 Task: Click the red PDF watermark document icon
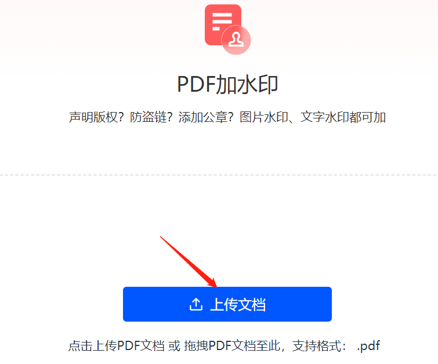[227, 29]
